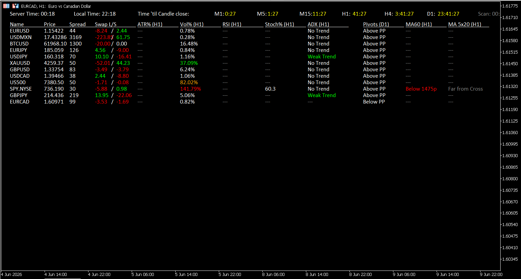Image resolution: width=521 pixels, height=279 pixels.
Task: Click the 5 Jun 14:00 time axis label
Action: tap(186, 274)
